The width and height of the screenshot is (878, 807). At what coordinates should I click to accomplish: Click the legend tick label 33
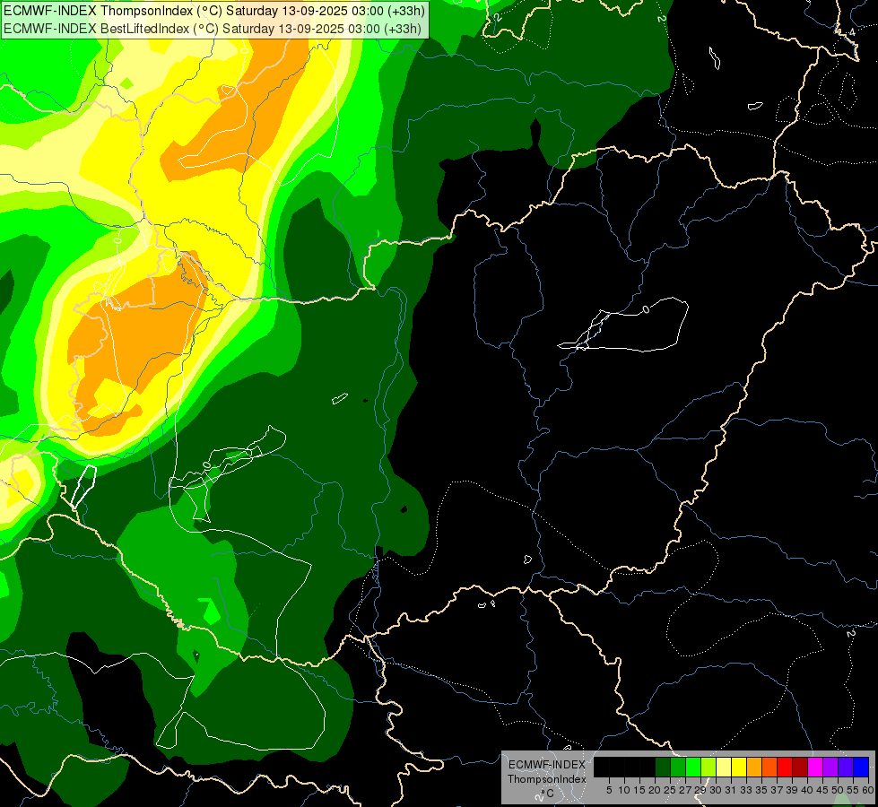746,790
